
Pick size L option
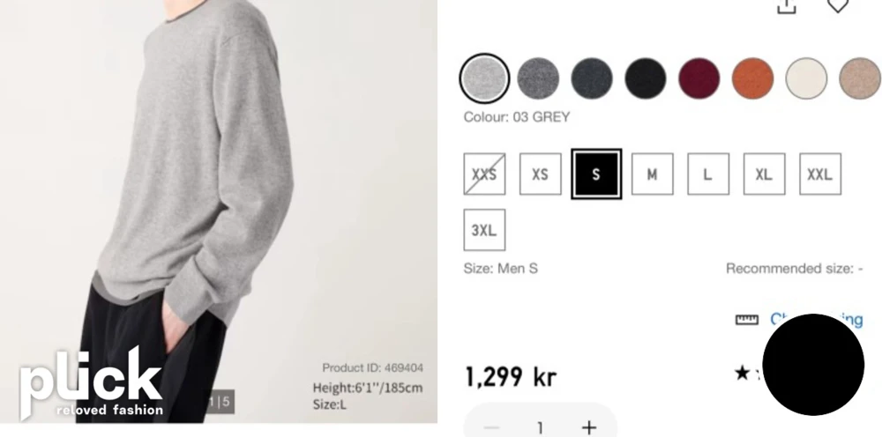708,174
